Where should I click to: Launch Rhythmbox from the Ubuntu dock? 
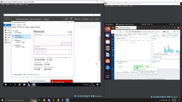(107, 48)
